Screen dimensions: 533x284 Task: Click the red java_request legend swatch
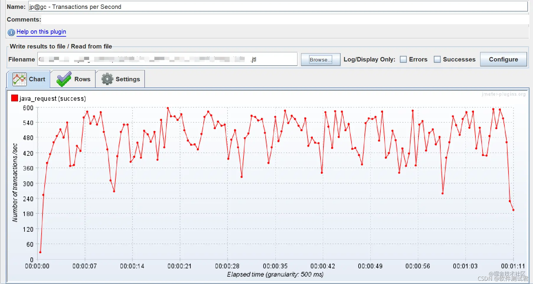coord(14,98)
